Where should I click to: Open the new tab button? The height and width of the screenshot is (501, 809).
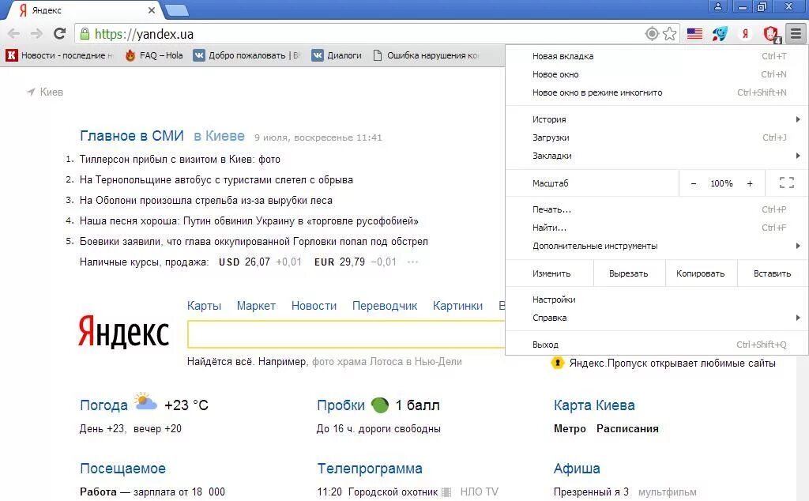(x=176, y=10)
